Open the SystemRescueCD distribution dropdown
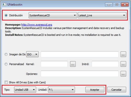This screenshot has width=131, height=97. point(53,15)
